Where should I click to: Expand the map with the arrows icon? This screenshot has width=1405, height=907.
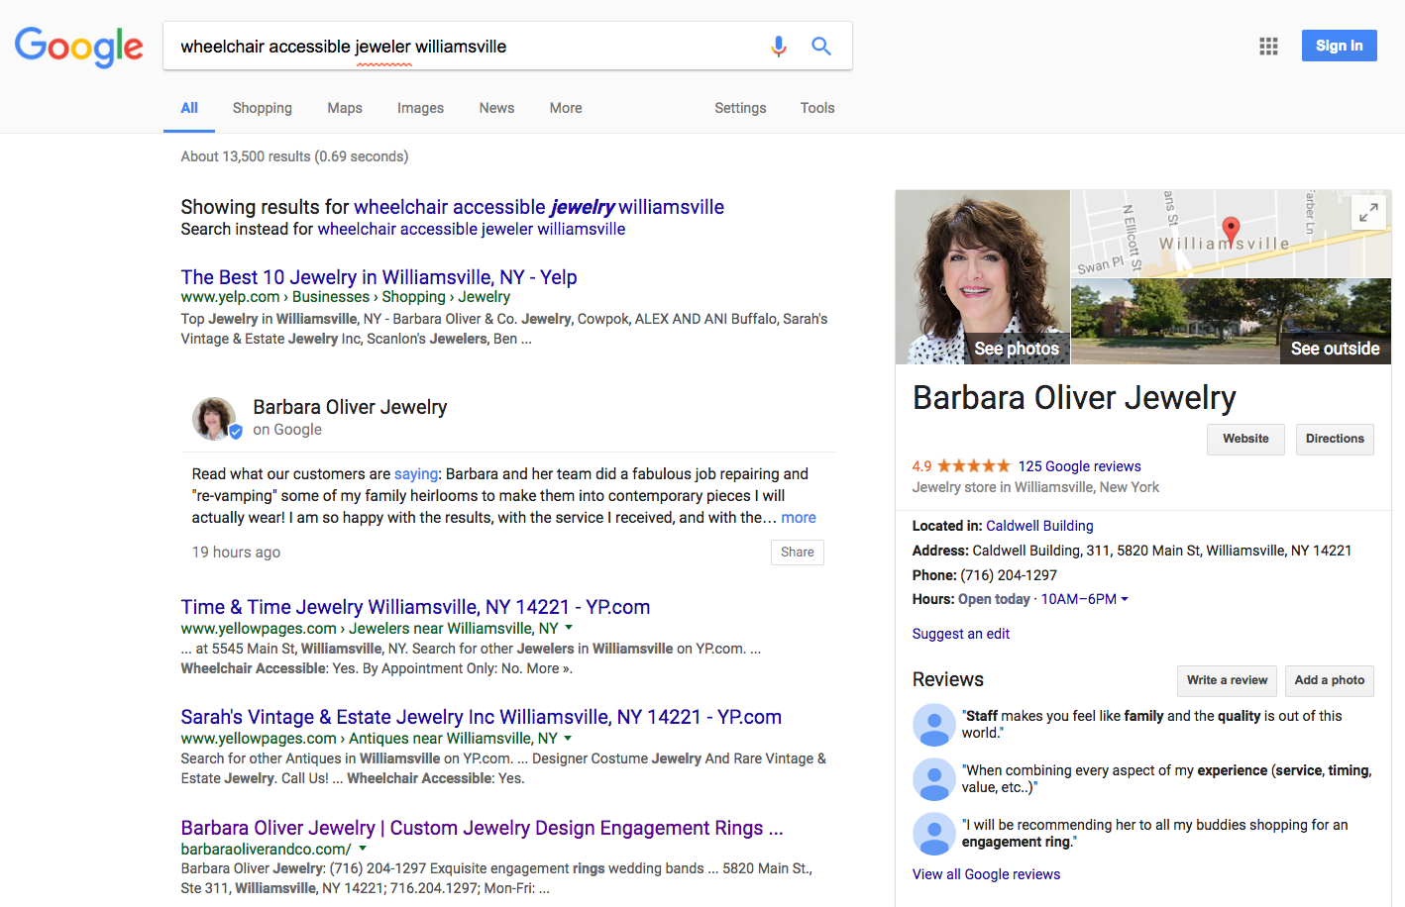click(x=1368, y=212)
